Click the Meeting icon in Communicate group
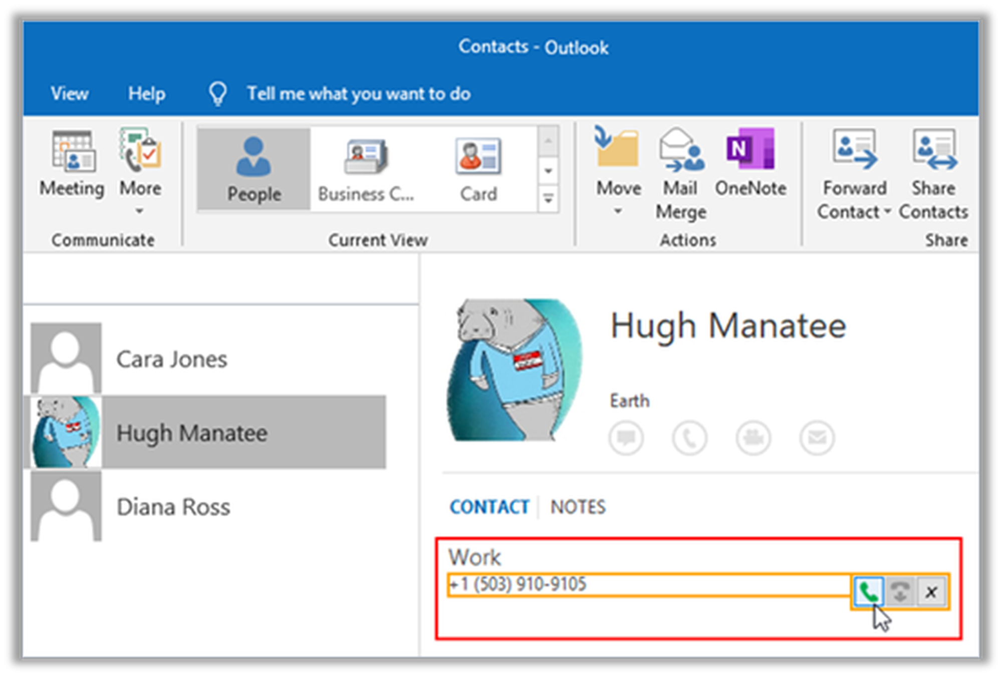The image size is (1002, 678). click(73, 151)
